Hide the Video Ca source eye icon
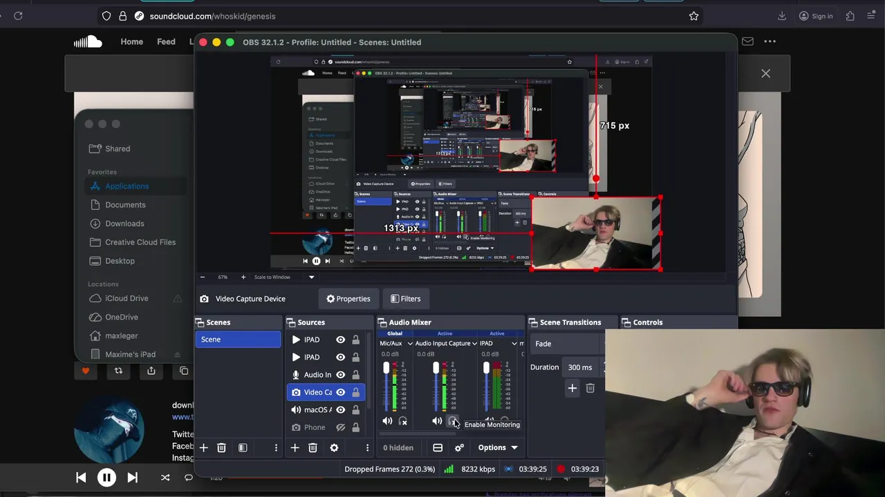Screen dimensions: 885x497 click(x=340, y=392)
